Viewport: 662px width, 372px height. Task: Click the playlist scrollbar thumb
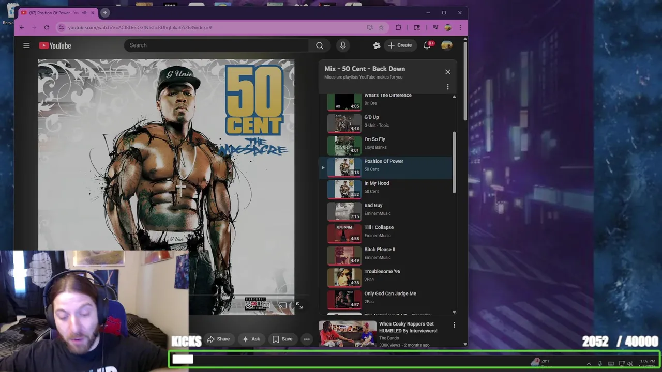(x=455, y=162)
